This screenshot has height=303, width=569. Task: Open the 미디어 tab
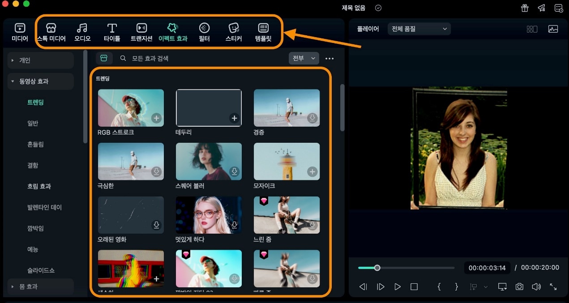tap(20, 33)
